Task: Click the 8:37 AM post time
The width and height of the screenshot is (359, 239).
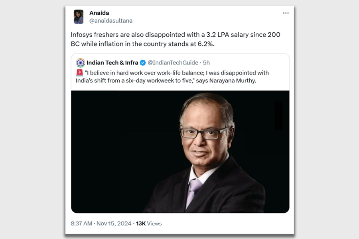Action: coord(81,223)
